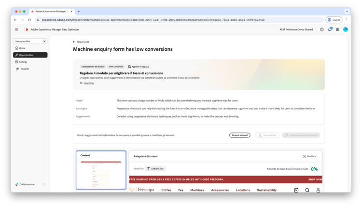Viewport: 362px width, 207px height.
Task: Open the notifications bell
Action: click(330, 30)
